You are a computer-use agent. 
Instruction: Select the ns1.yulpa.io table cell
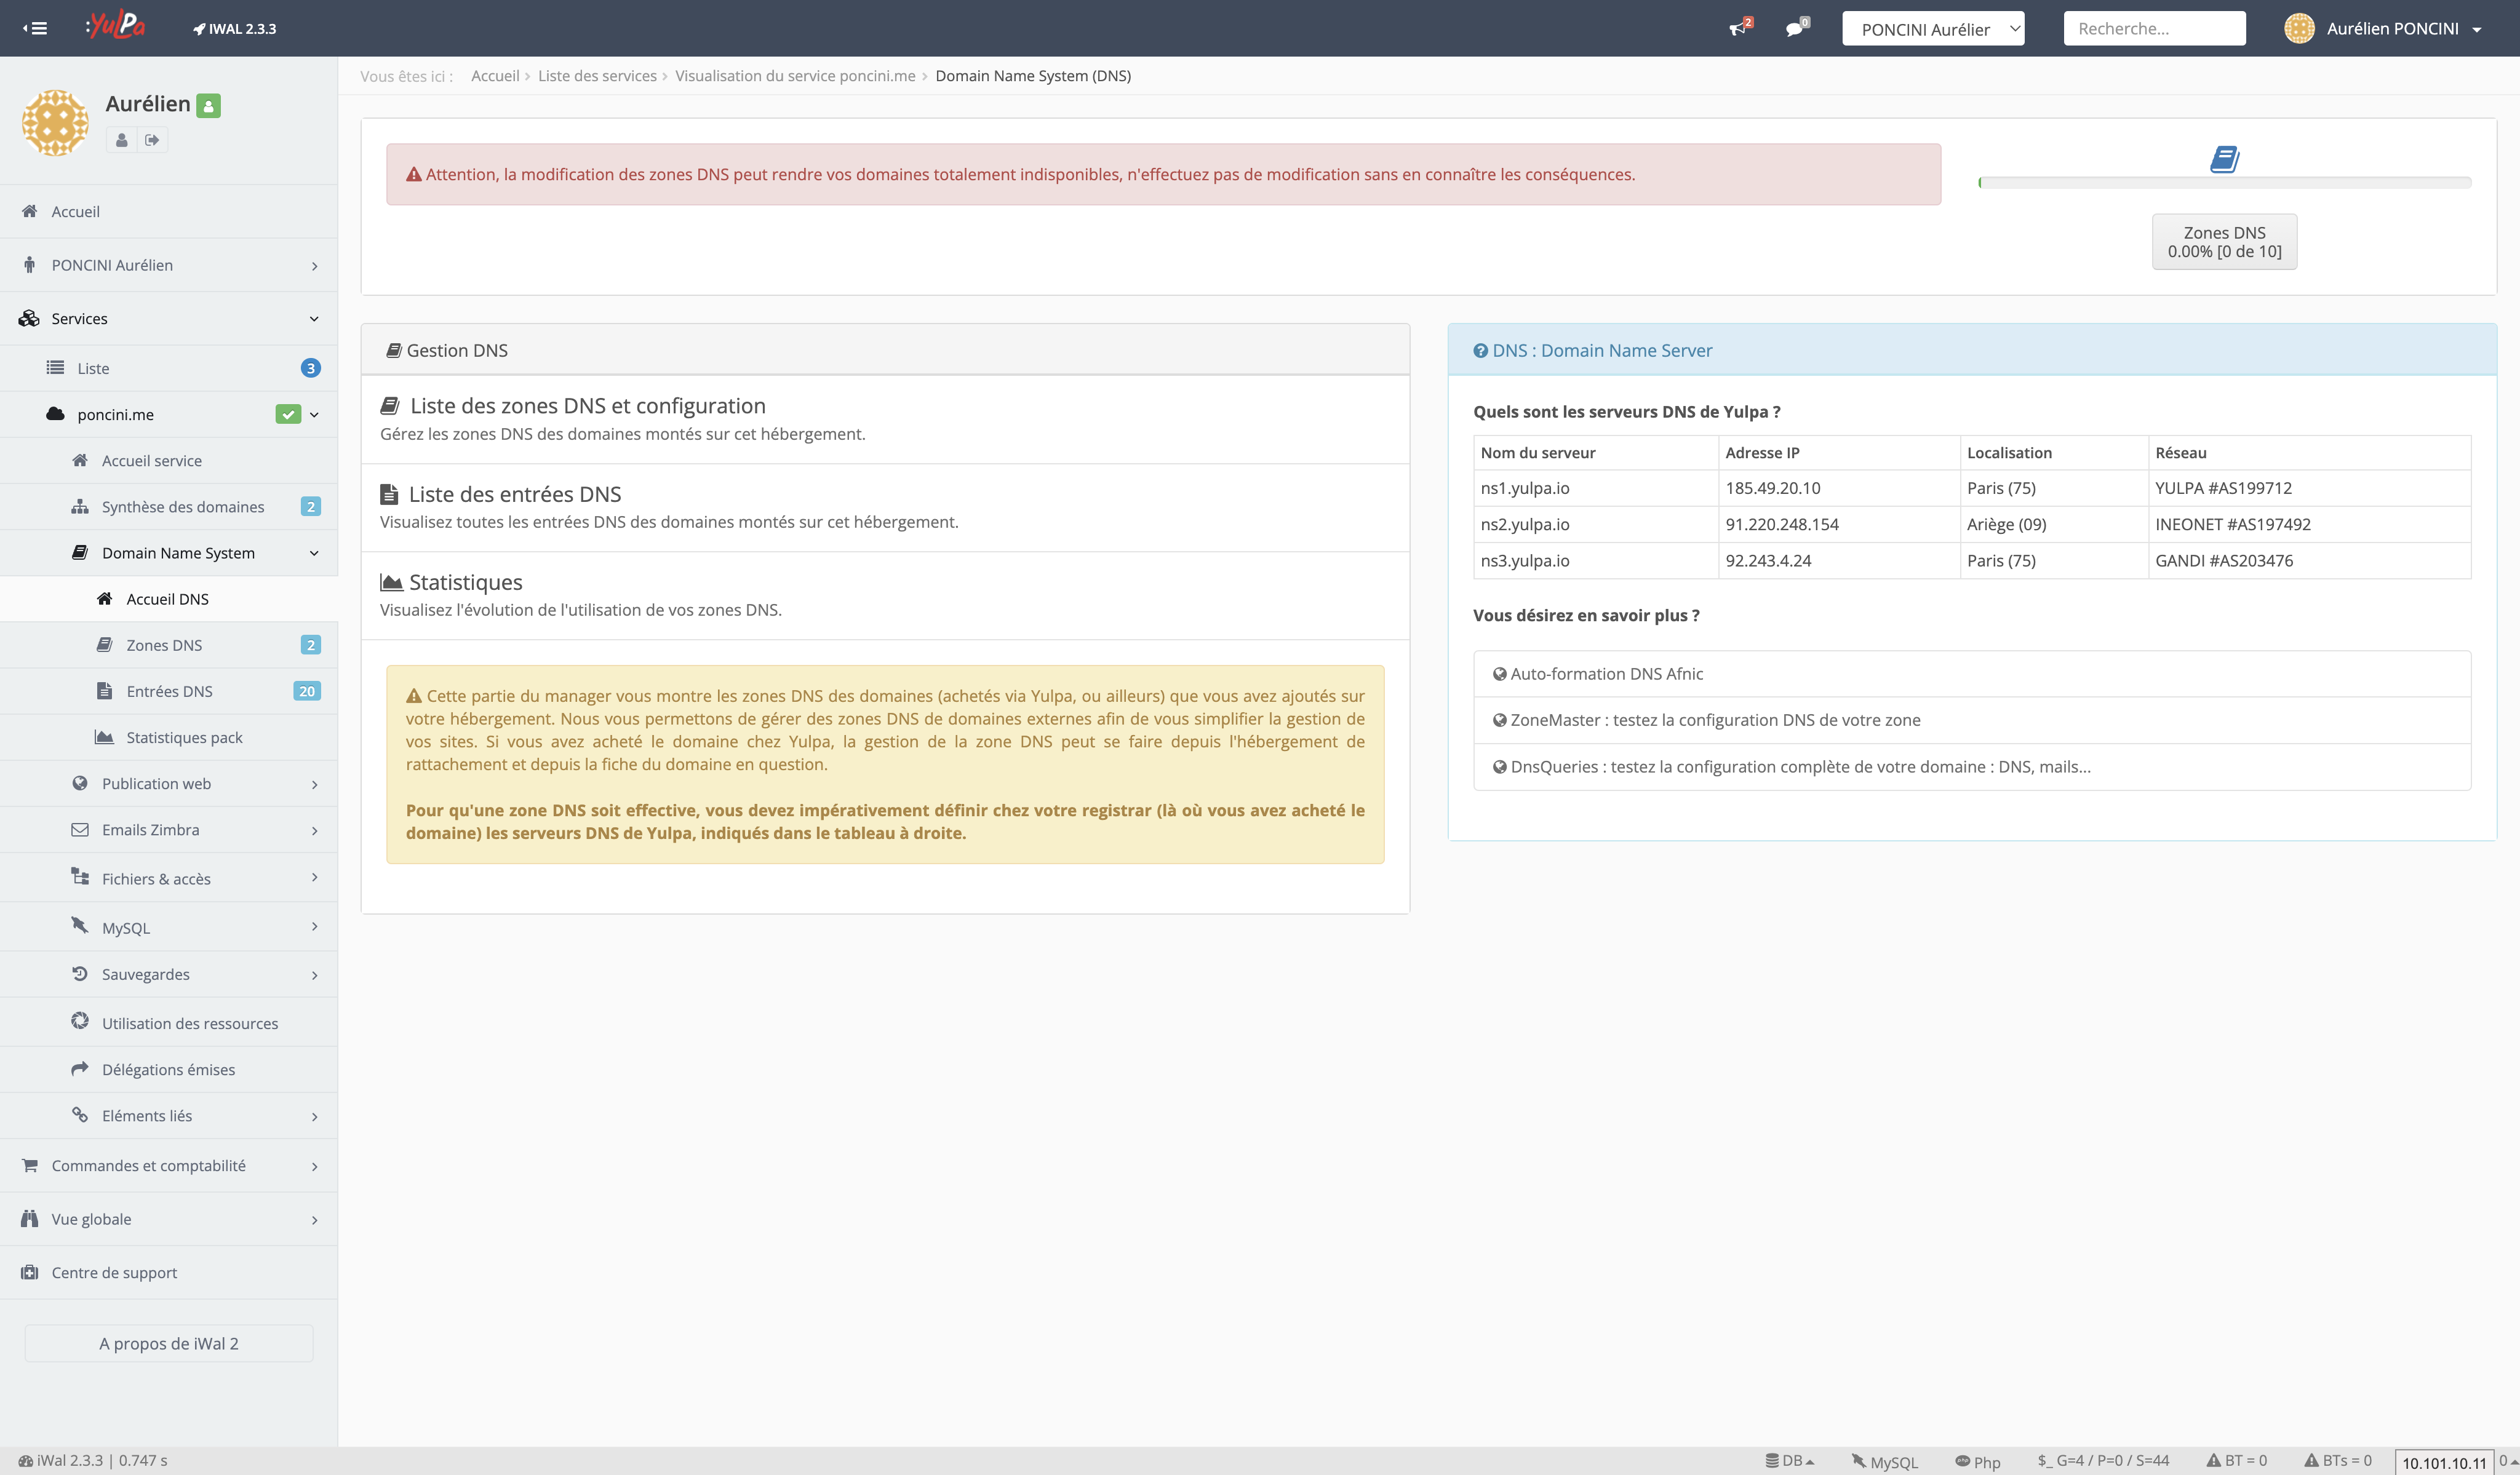pyautogui.click(x=1595, y=488)
